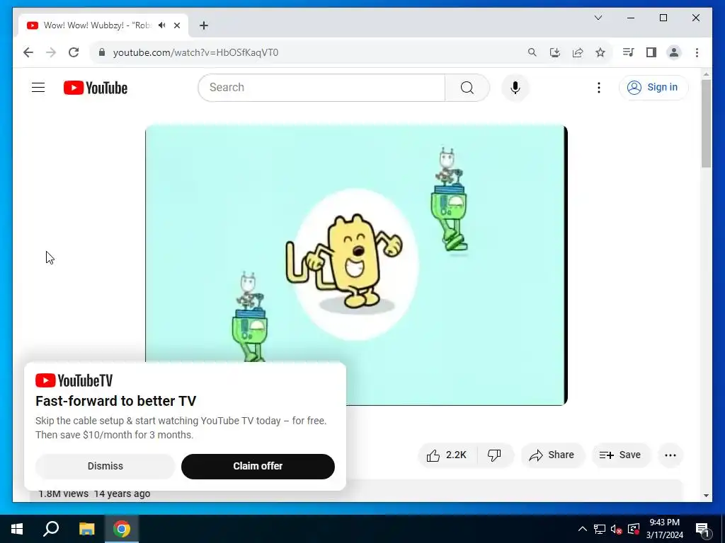The image size is (725, 543).
Task: Select the Wow! Wow! Wubbzy! tab
Action: (103, 25)
